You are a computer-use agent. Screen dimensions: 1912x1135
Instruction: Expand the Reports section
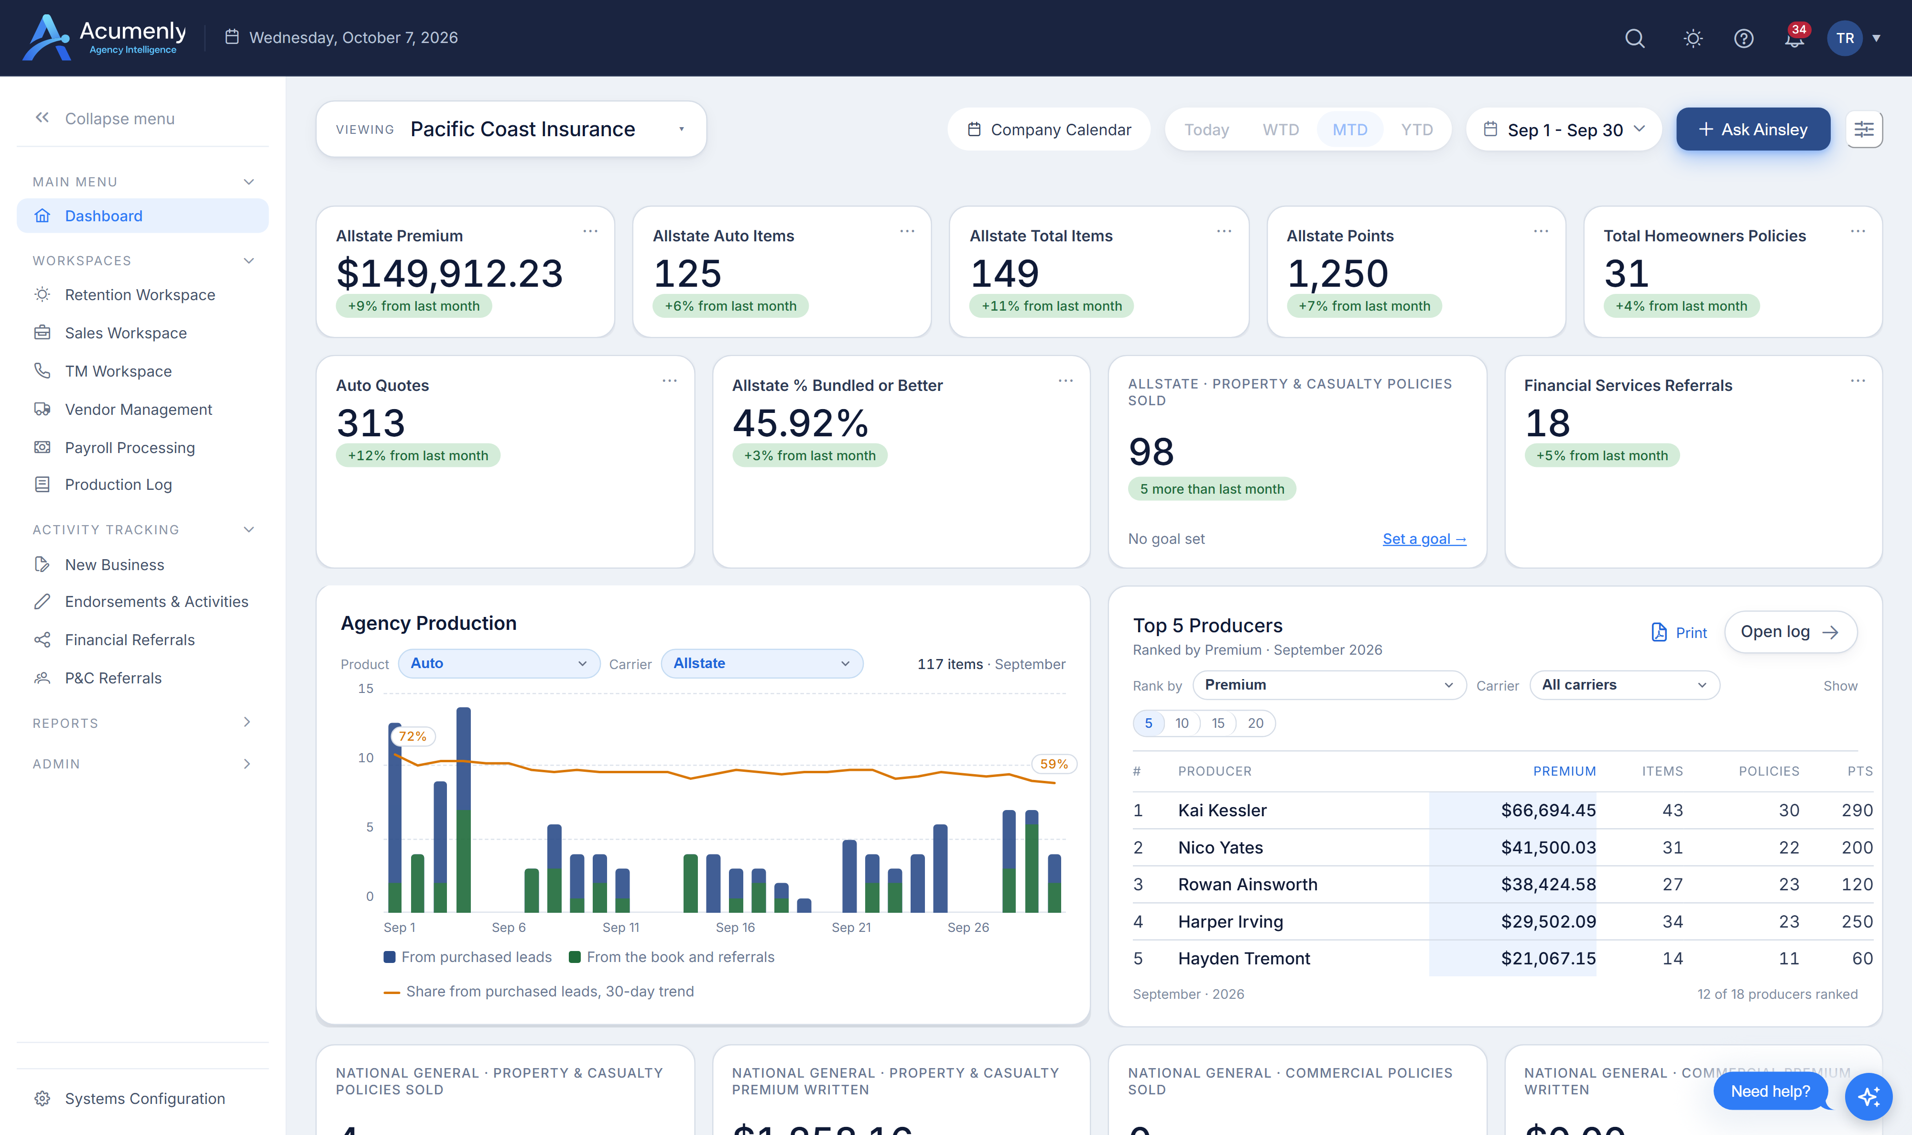coord(142,723)
